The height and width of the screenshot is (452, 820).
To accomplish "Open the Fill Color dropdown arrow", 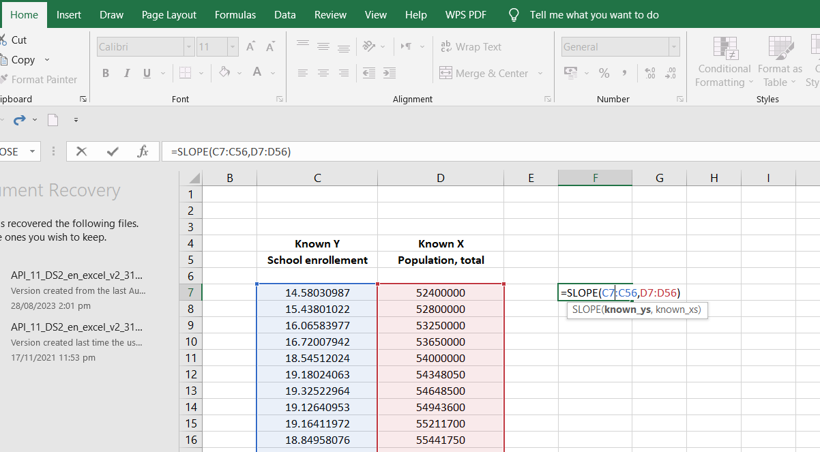I will pyautogui.click(x=239, y=73).
